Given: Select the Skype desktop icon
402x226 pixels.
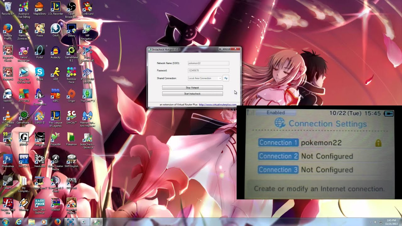Looking at the screenshot, I should pyautogui.click(x=40, y=74).
